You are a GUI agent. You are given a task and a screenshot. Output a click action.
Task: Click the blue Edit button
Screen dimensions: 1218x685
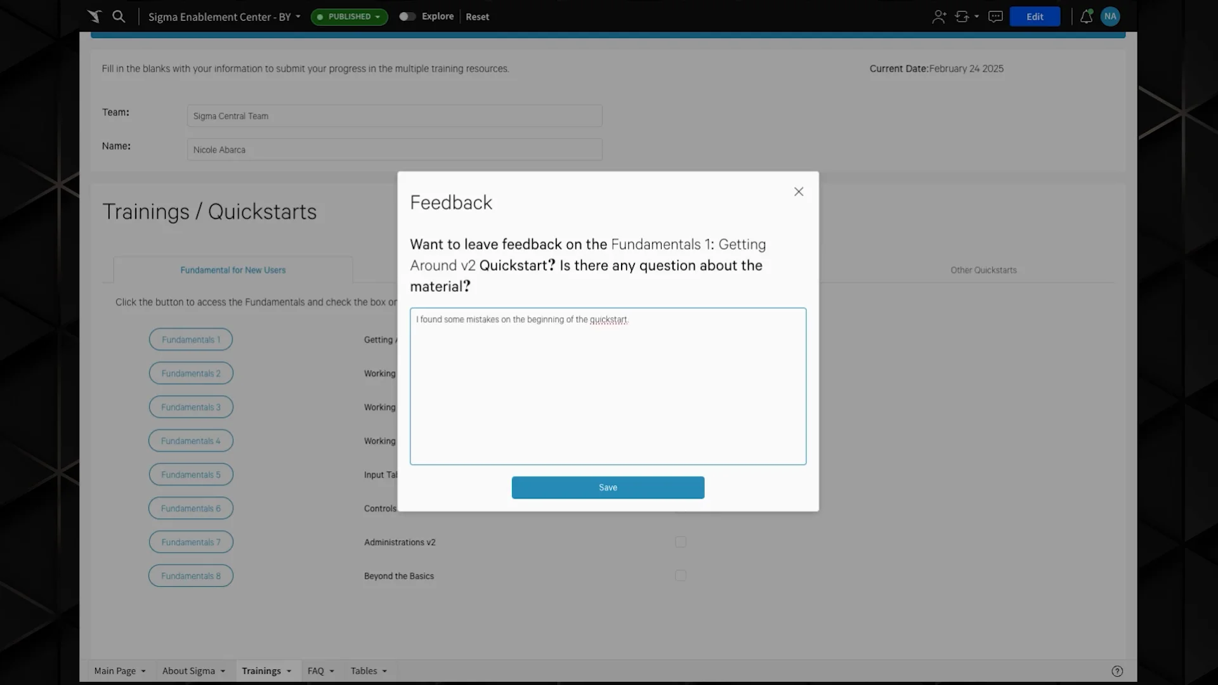tap(1035, 17)
